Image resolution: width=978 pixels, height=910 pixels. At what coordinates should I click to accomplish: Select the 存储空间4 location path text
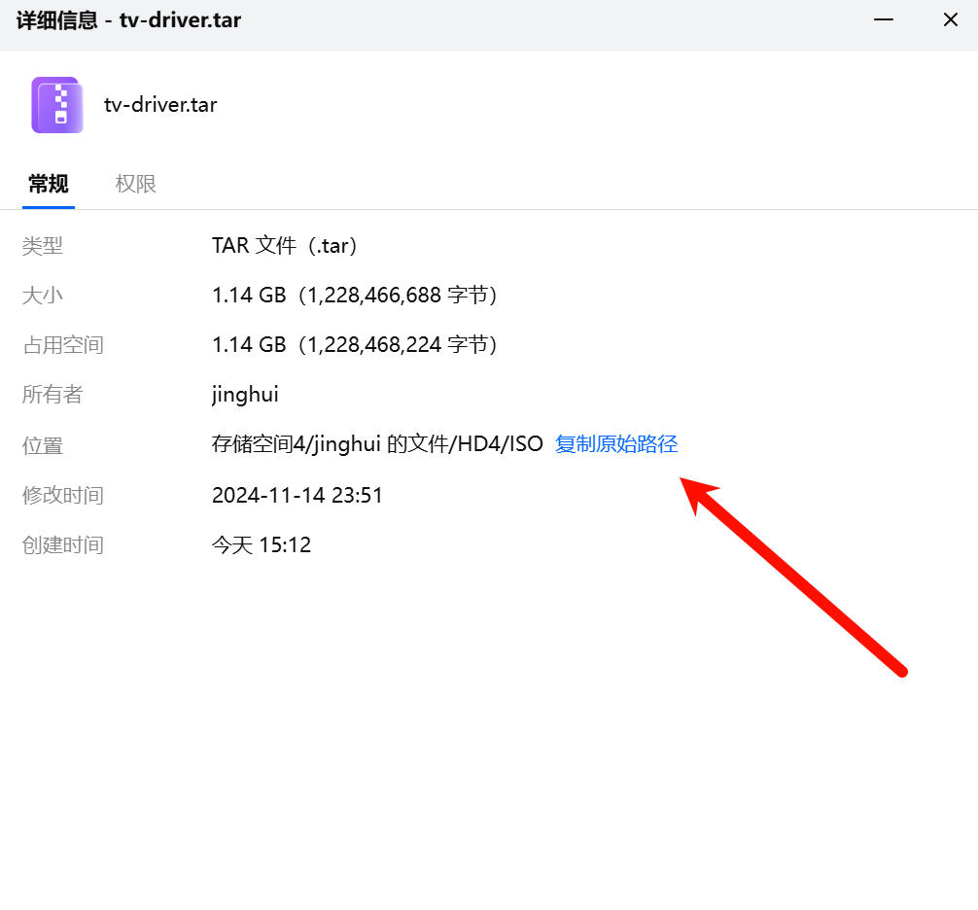coord(377,444)
